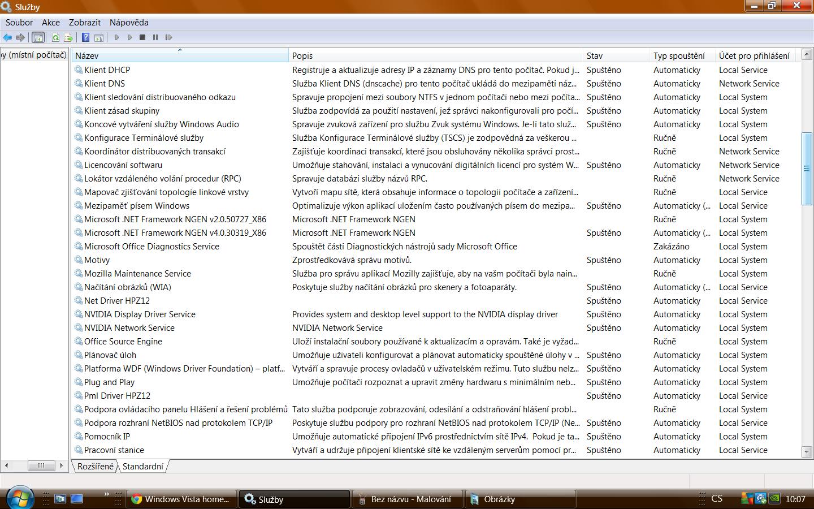
Task: Select the Klient zásad skupiny service
Action: pos(122,111)
